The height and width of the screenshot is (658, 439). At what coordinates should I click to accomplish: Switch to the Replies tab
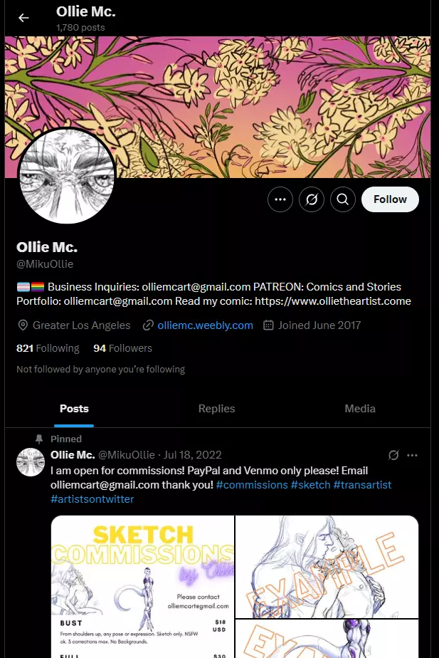point(216,409)
